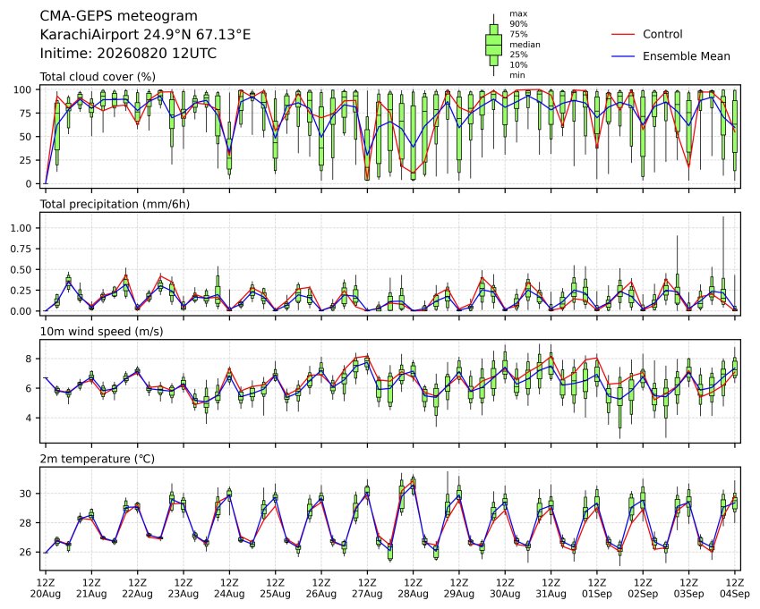Viewport: 760px width, 609px height.
Task: Click the '12Z 01Sep' x-axis label
Action: pyautogui.click(x=597, y=588)
